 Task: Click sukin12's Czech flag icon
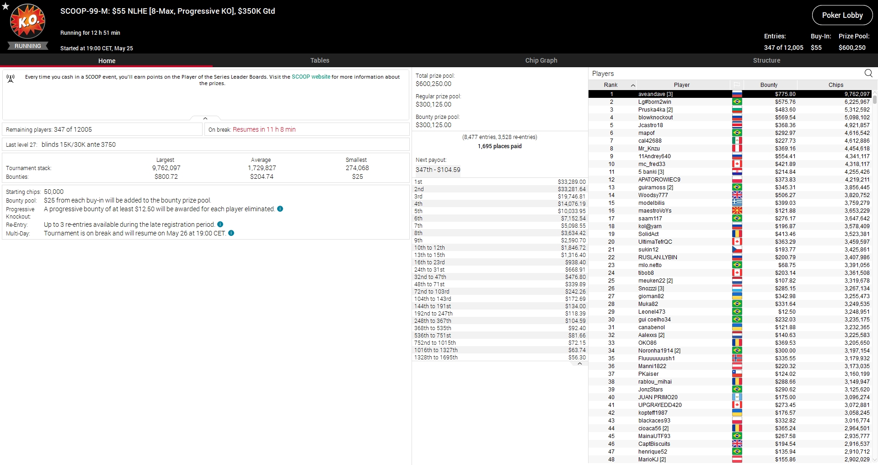click(737, 250)
